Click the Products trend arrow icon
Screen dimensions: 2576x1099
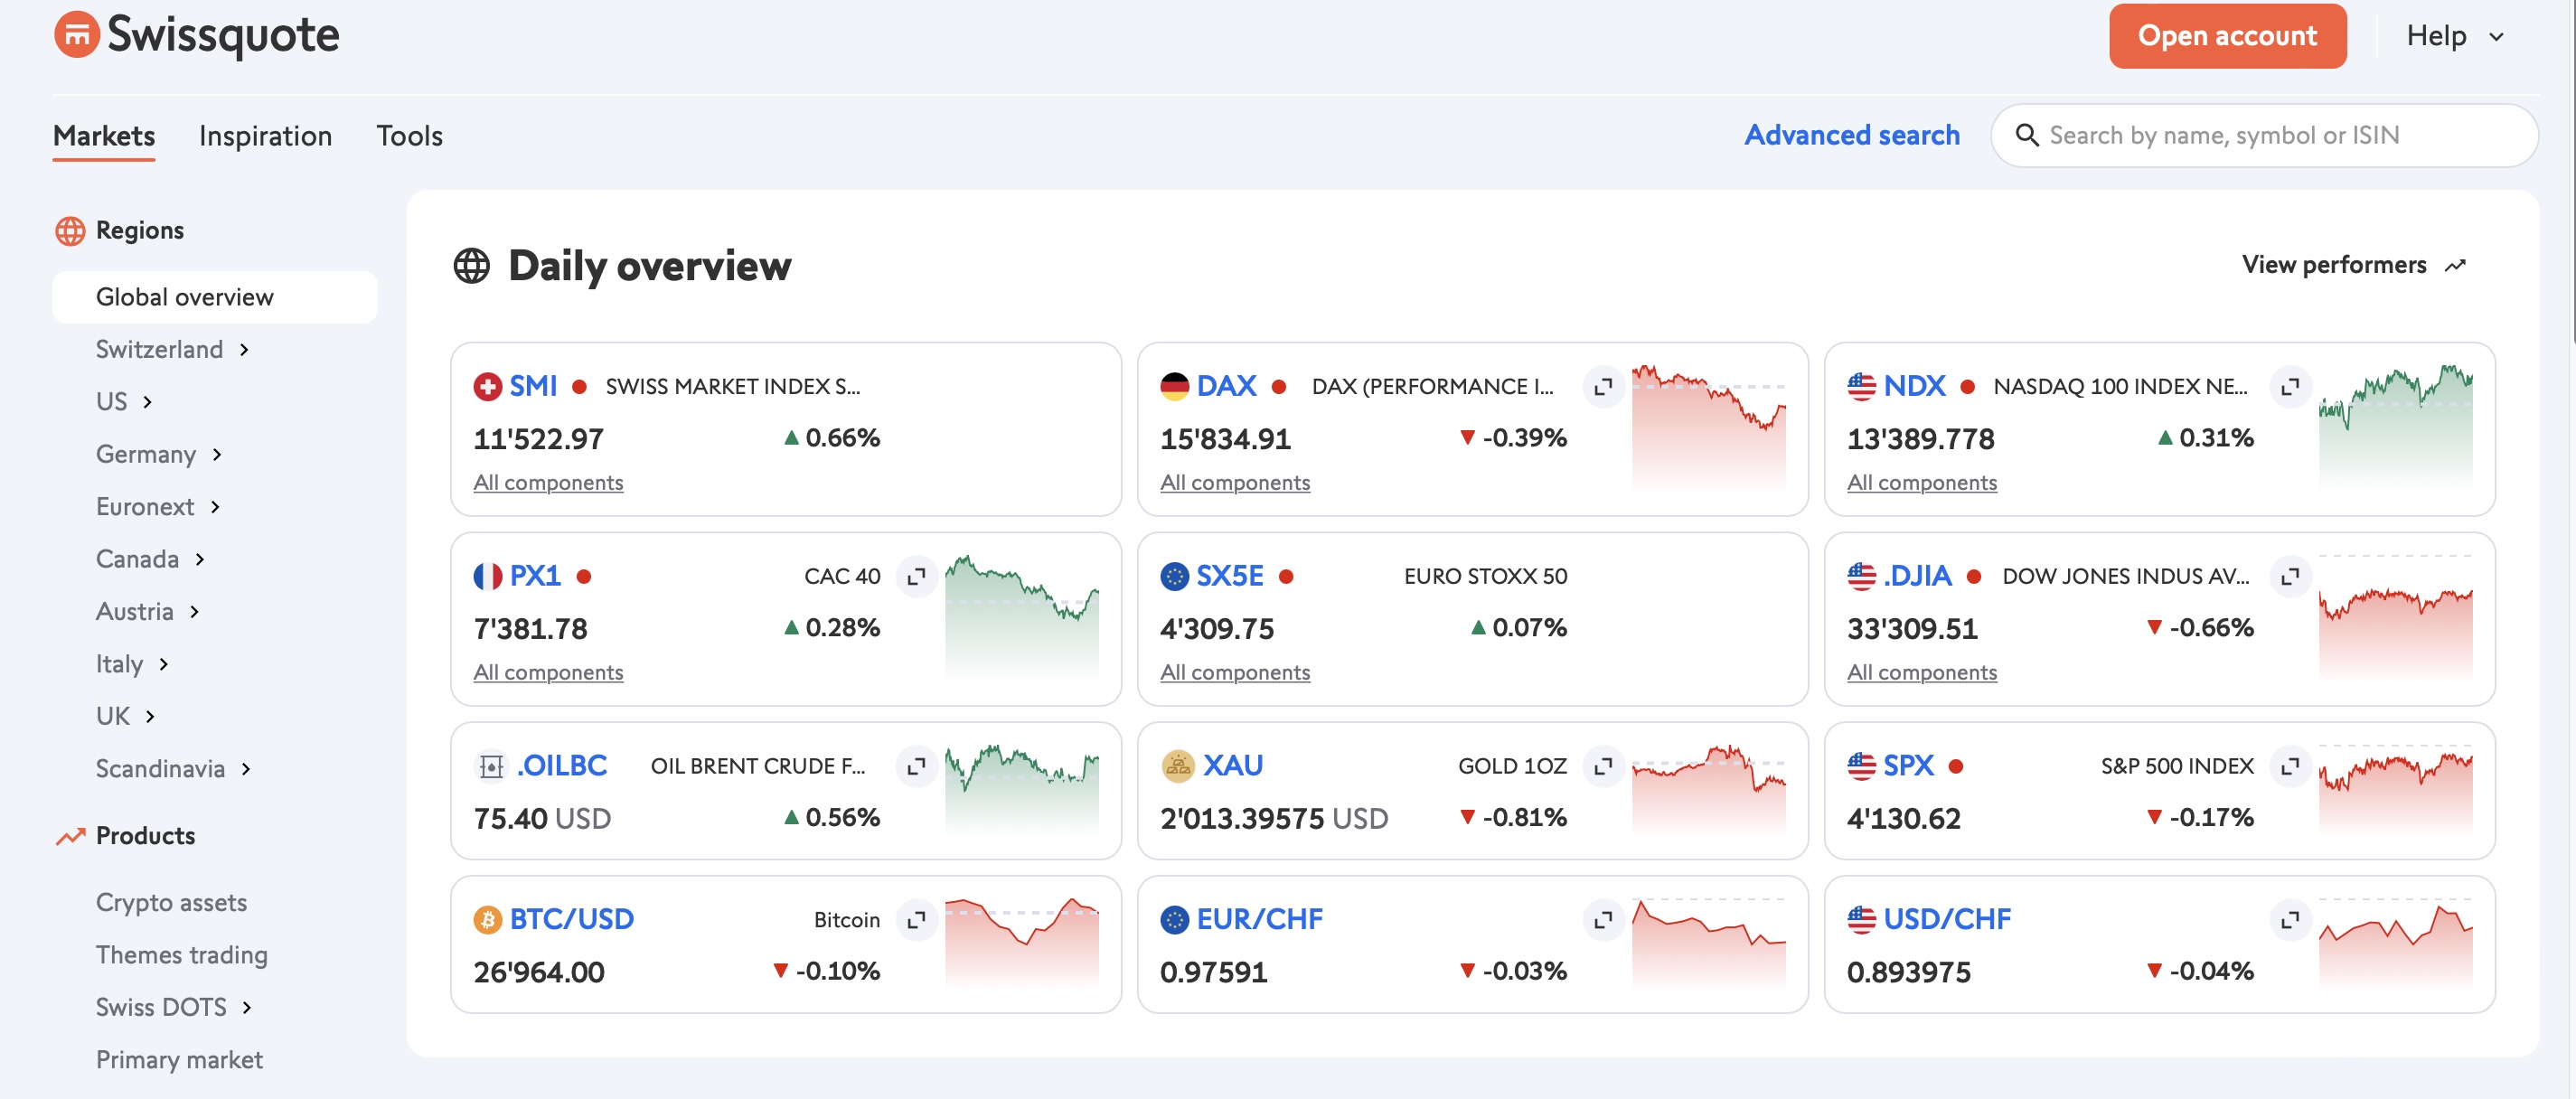click(70, 836)
